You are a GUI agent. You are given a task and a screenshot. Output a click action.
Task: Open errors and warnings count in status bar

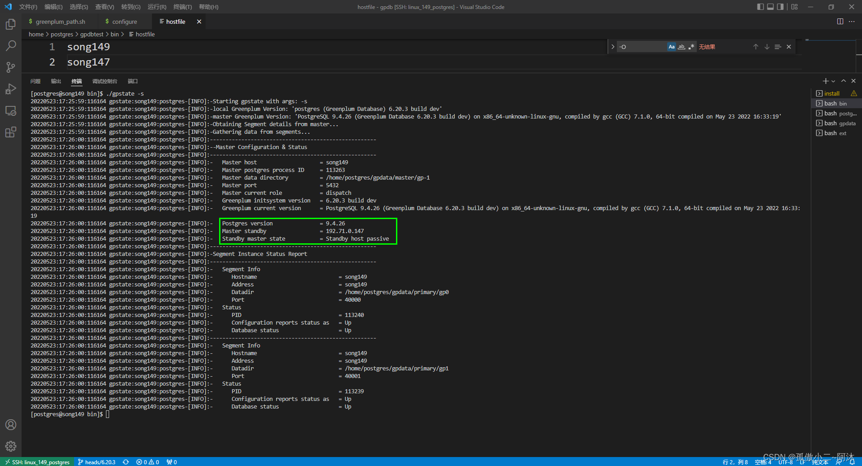coord(148,462)
